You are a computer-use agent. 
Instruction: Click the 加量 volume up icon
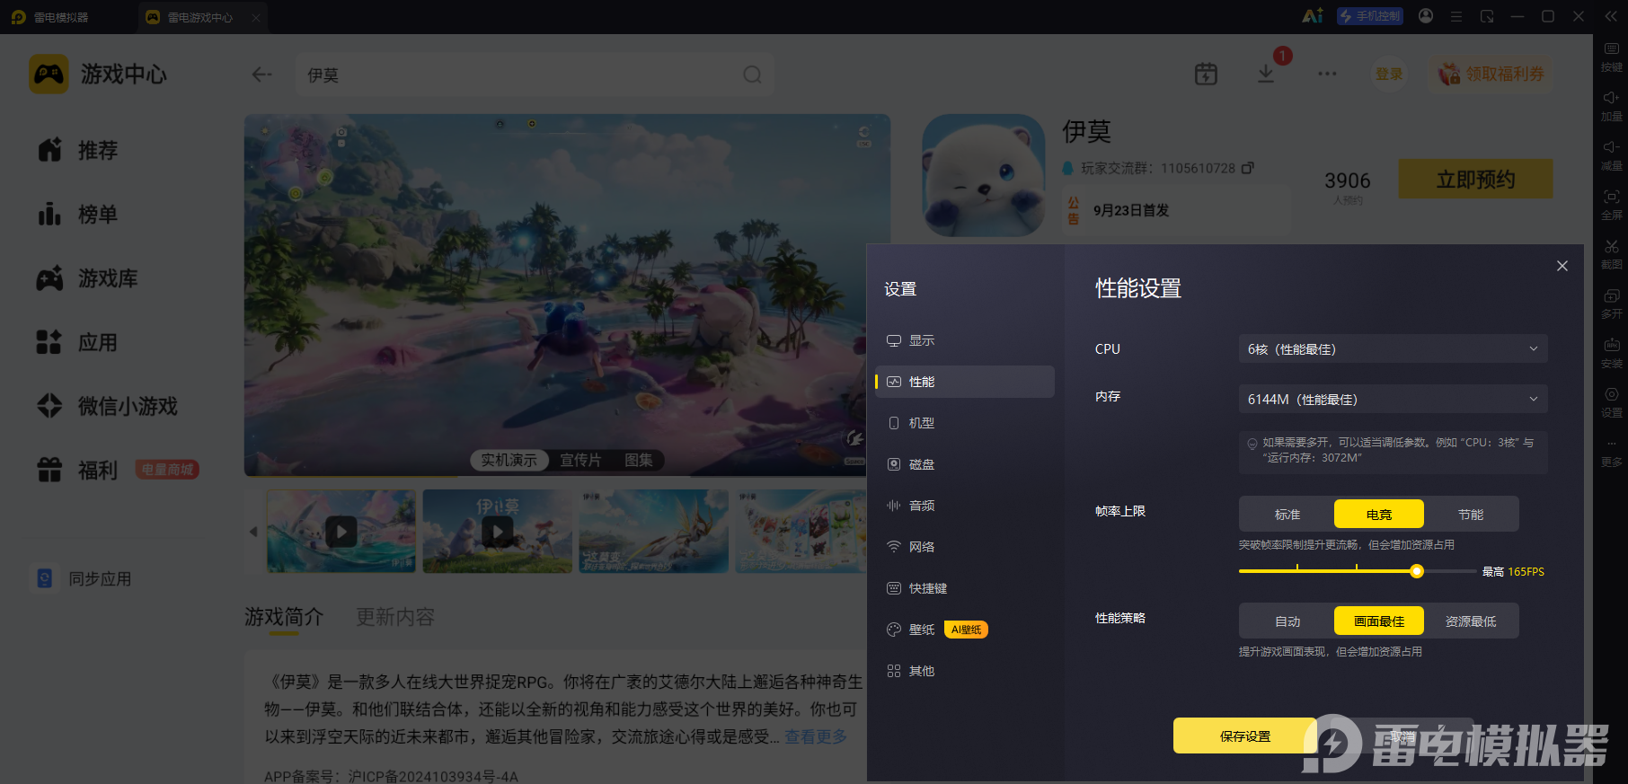pos(1611,106)
